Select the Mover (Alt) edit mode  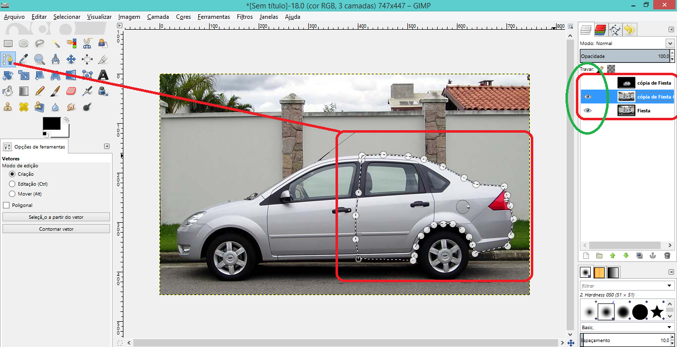click(x=12, y=194)
